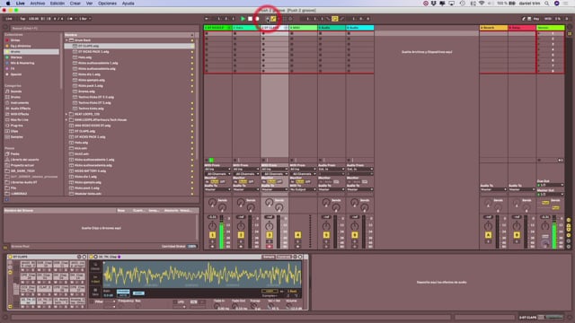This screenshot has width=575, height=323.
Task: Select the Max for Live category
Action: pyautogui.click(x=20, y=119)
